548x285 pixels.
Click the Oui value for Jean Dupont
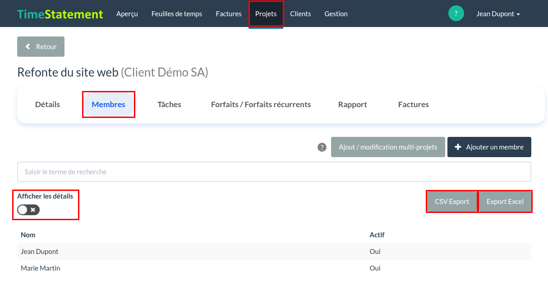[375, 252]
